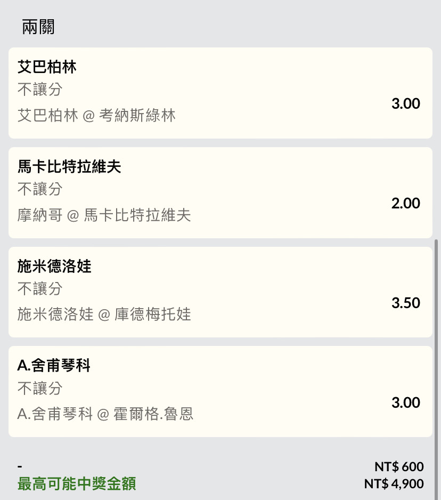Screen dimensions: 441x500
Task: Click the 3.00 odds for 艾巴柏林
Action: tap(406, 103)
